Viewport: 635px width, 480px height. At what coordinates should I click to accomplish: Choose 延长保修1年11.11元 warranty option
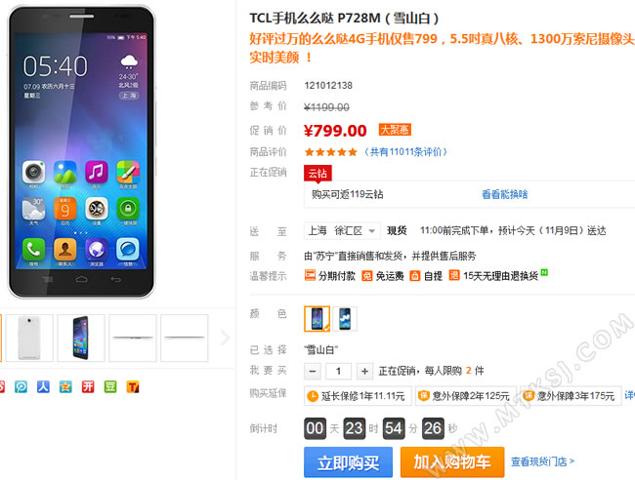click(358, 396)
